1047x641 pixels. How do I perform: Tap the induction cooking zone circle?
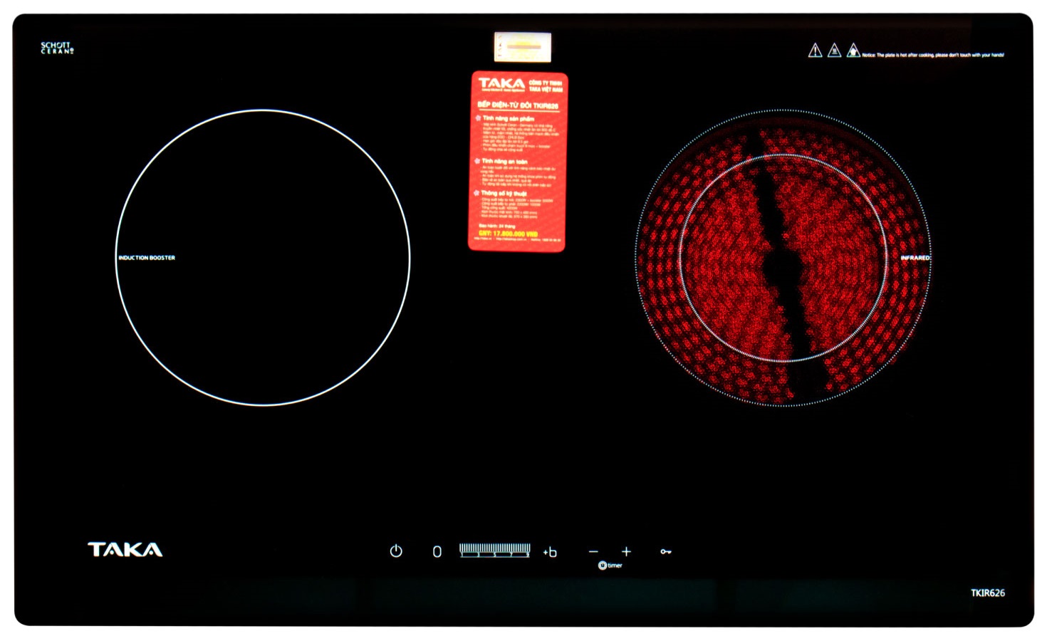click(263, 258)
